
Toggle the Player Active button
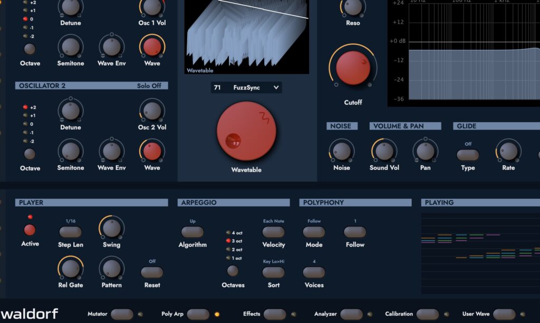30,230
